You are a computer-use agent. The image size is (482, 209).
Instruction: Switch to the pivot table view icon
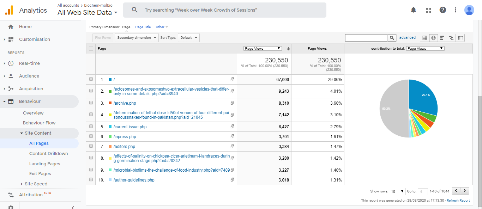pos(460,38)
